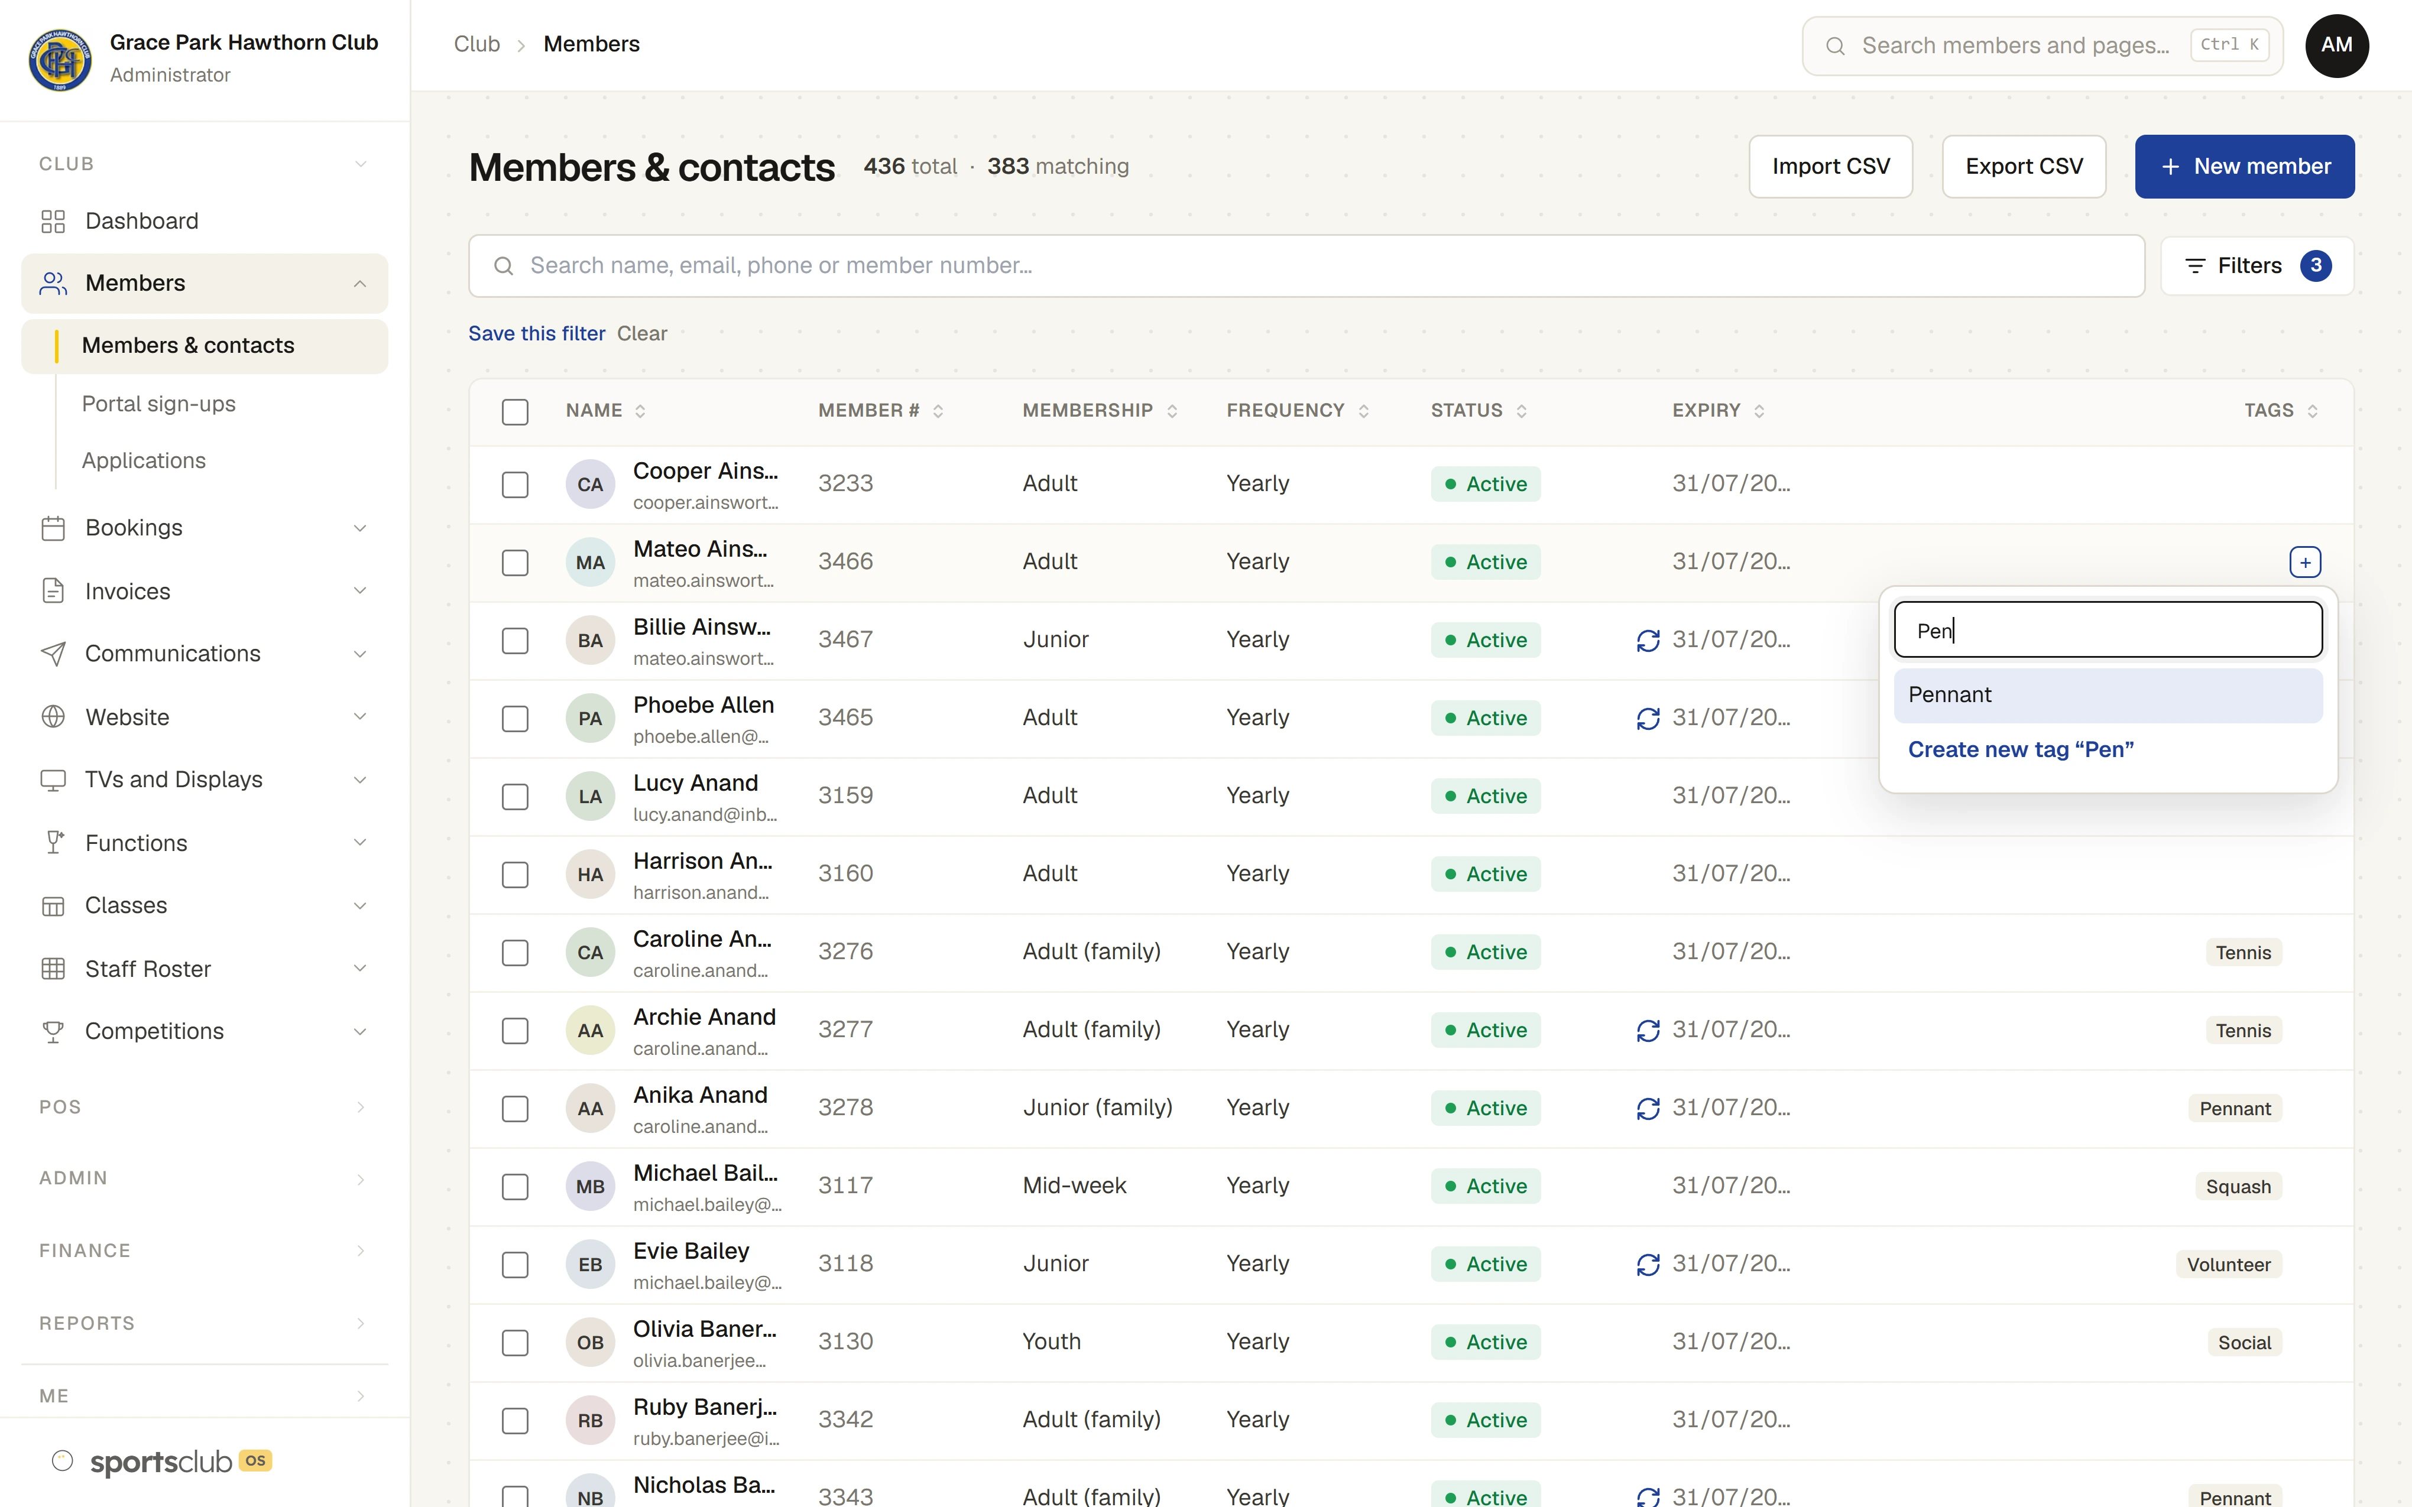2412x1507 pixels.
Task: Expand the FINANCE section
Action: [205, 1251]
